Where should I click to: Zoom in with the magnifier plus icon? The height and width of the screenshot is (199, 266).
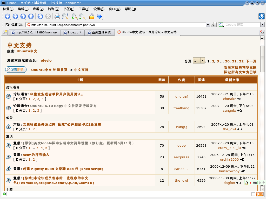tap(75, 16)
